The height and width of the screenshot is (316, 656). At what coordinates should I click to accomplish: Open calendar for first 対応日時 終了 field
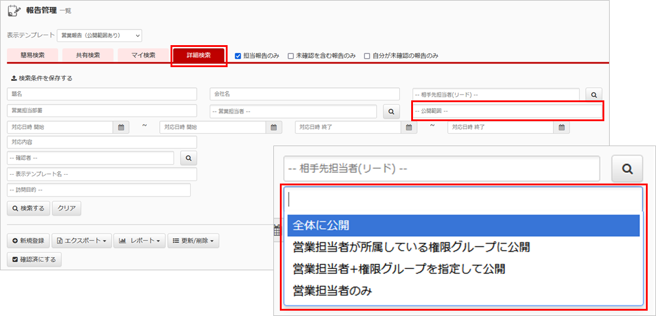[x=409, y=127]
